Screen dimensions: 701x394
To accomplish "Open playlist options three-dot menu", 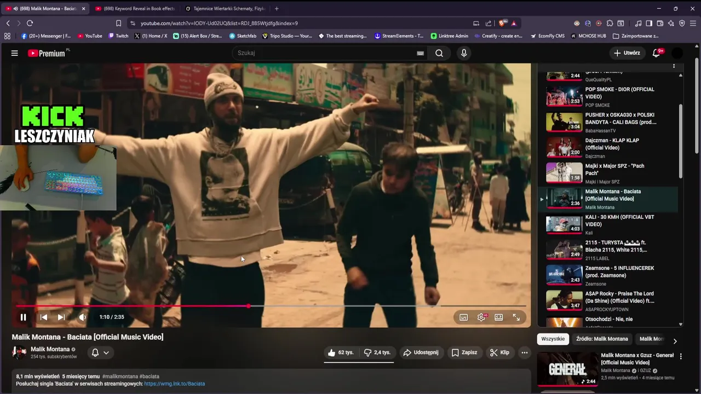I will [674, 66].
